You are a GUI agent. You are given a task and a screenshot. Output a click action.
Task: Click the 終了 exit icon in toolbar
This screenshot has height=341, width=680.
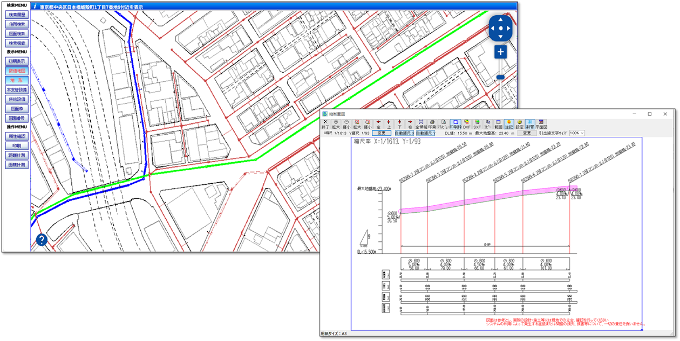click(325, 124)
